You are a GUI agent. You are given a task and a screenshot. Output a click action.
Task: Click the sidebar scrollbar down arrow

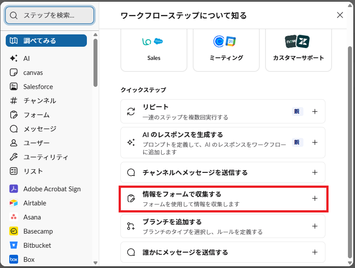click(96, 263)
